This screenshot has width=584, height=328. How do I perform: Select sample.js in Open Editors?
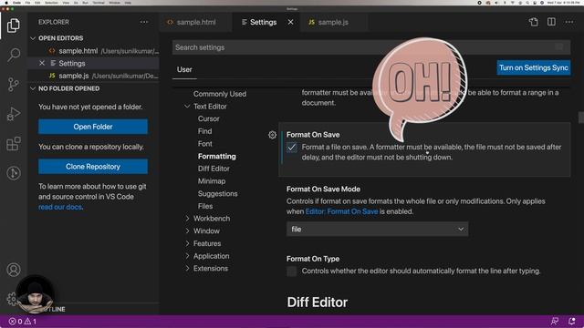(93, 76)
